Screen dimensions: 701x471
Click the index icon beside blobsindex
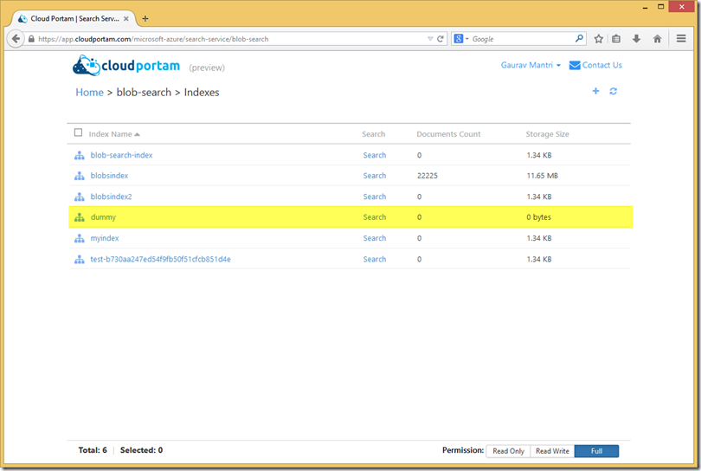pyautogui.click(x=80, y=176)
